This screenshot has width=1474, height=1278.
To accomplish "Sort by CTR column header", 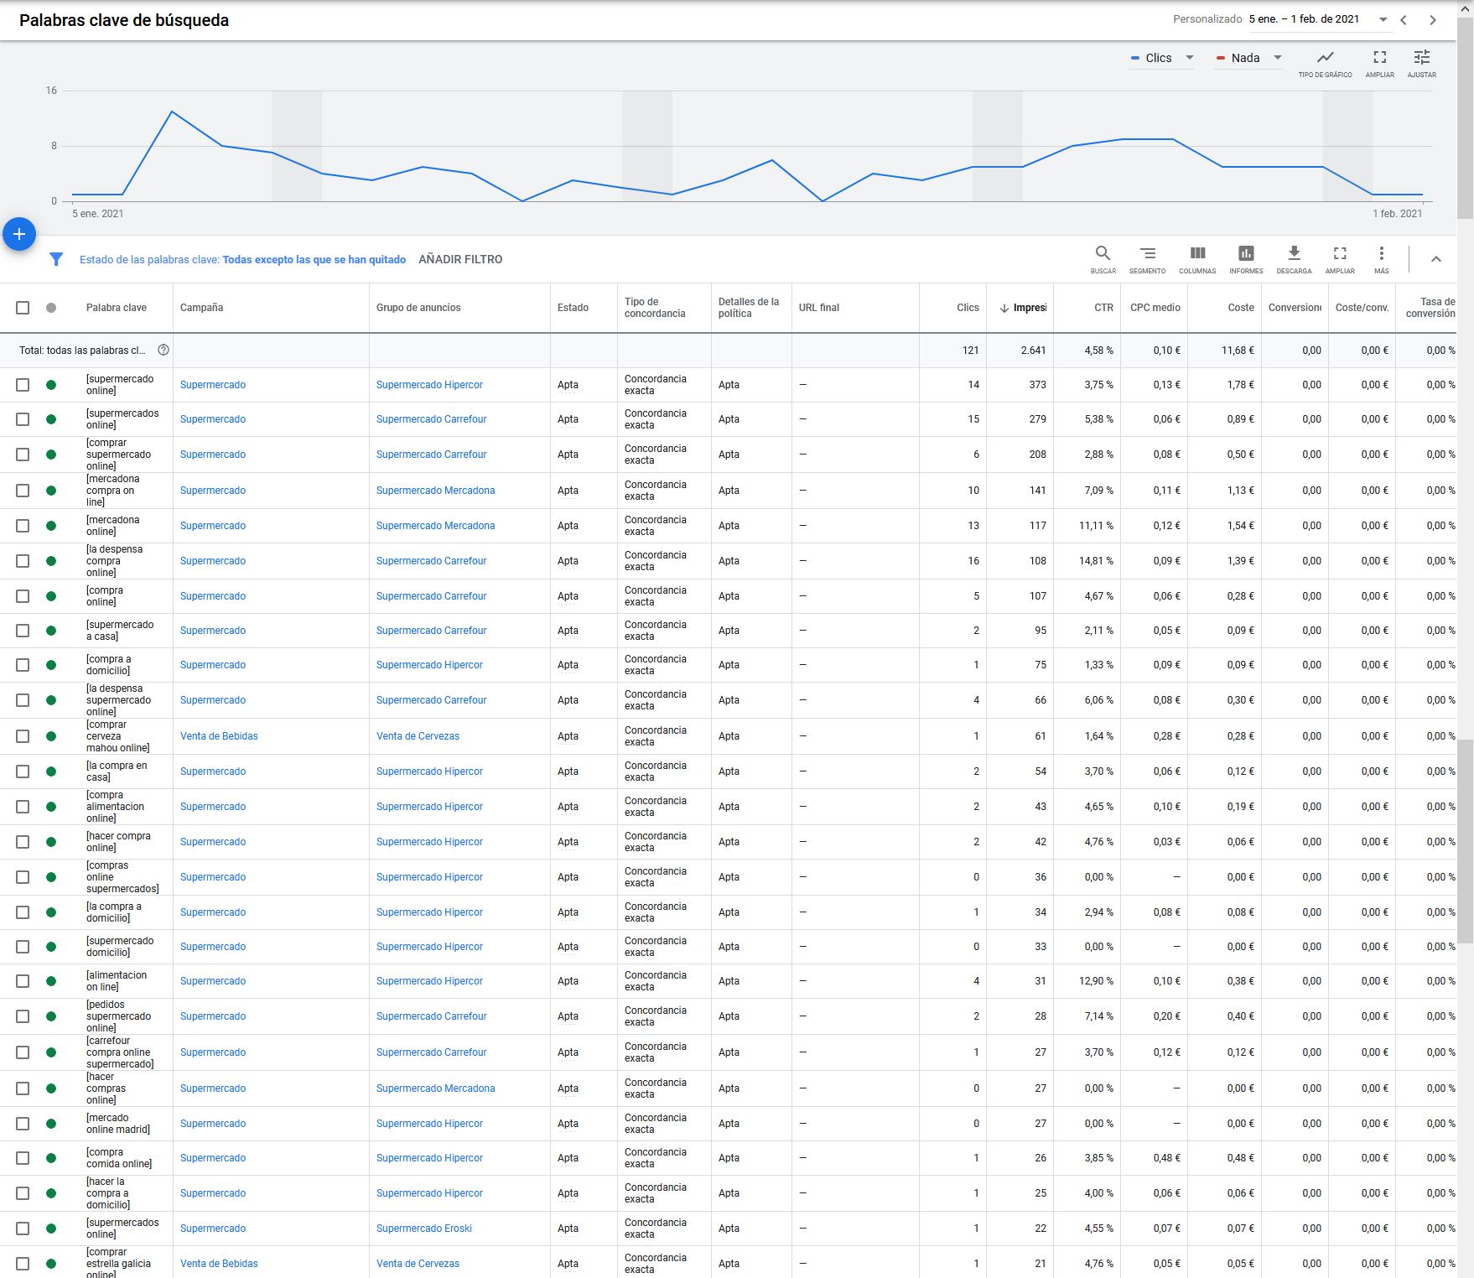I will pos(1103,308).
